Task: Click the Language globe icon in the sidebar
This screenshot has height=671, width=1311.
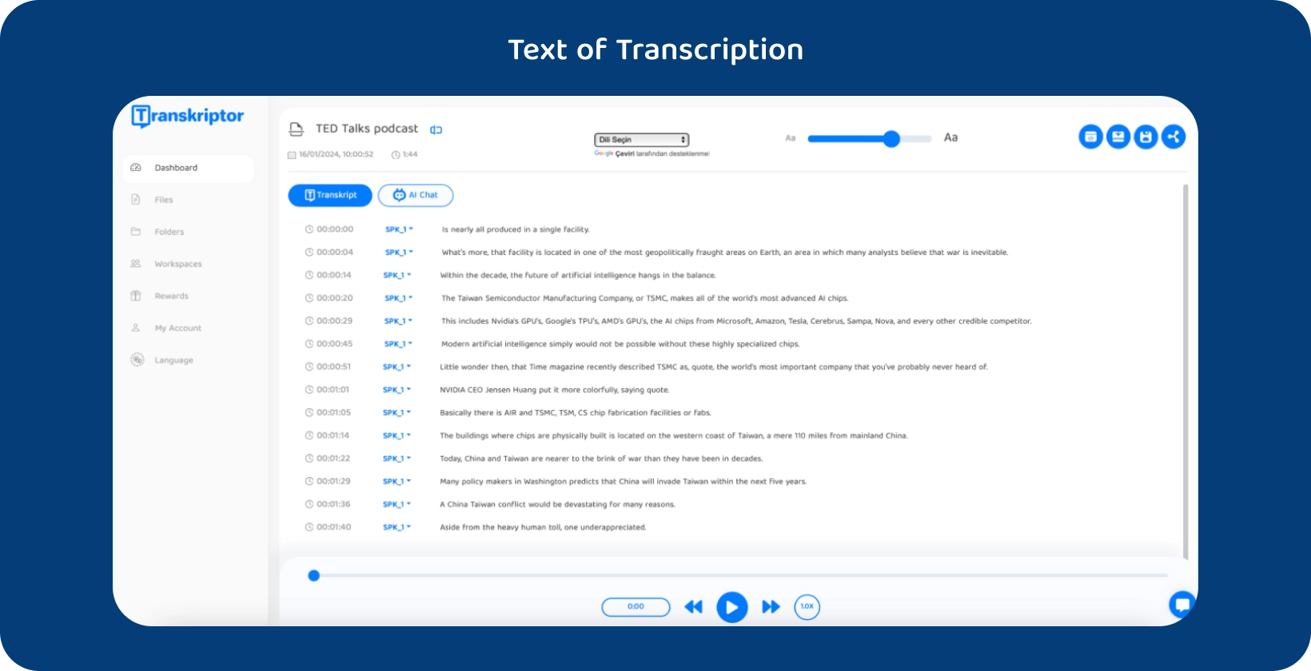Action: point(137,359)
